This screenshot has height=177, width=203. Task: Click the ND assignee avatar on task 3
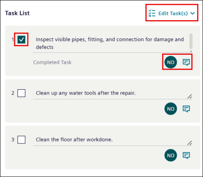click(x=171, y=155)
